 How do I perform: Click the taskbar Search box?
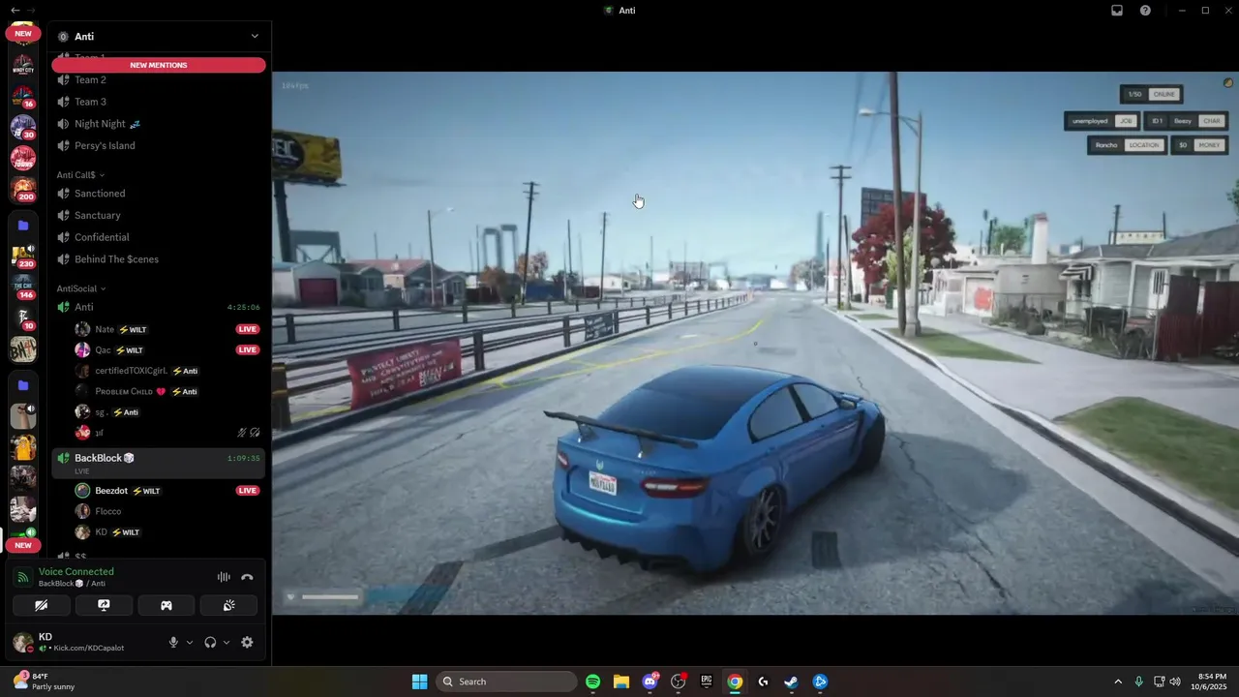[506, 682]
